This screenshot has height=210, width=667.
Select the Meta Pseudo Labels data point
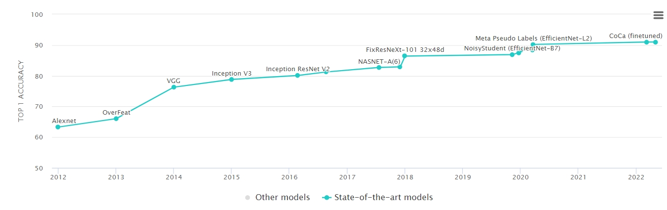tap(533, 44)
